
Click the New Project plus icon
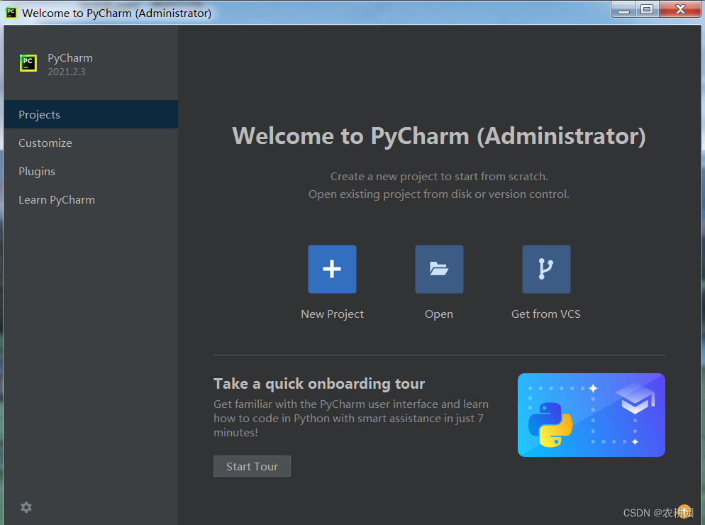[332, 269]
